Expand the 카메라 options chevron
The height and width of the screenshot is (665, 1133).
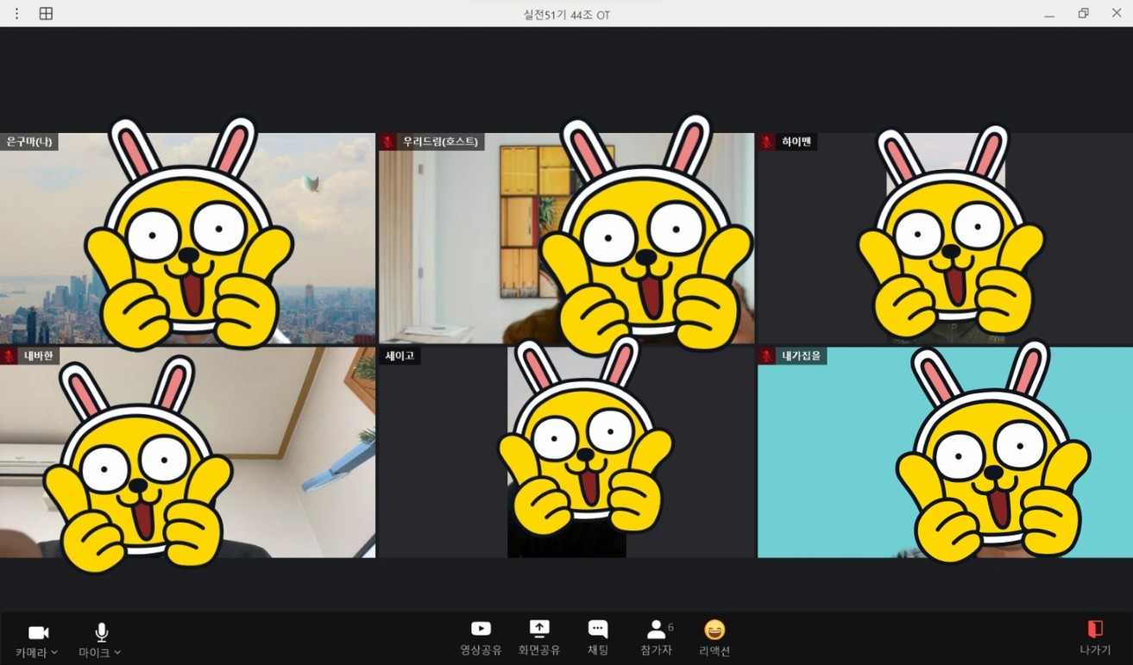click(x=54, y=653)
